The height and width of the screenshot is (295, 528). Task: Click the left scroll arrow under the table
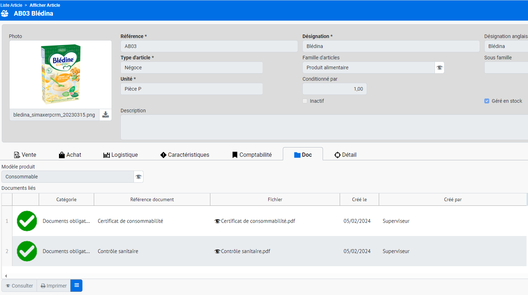click(6, 276)
